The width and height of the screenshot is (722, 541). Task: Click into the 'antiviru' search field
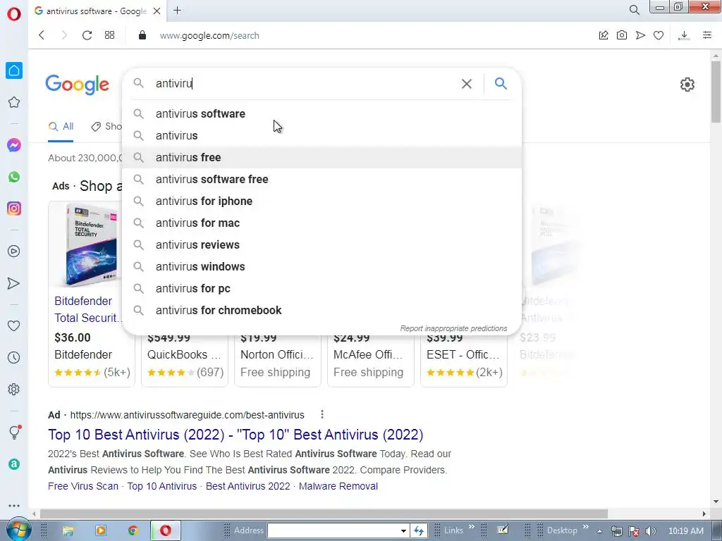(x=304, y=83)
